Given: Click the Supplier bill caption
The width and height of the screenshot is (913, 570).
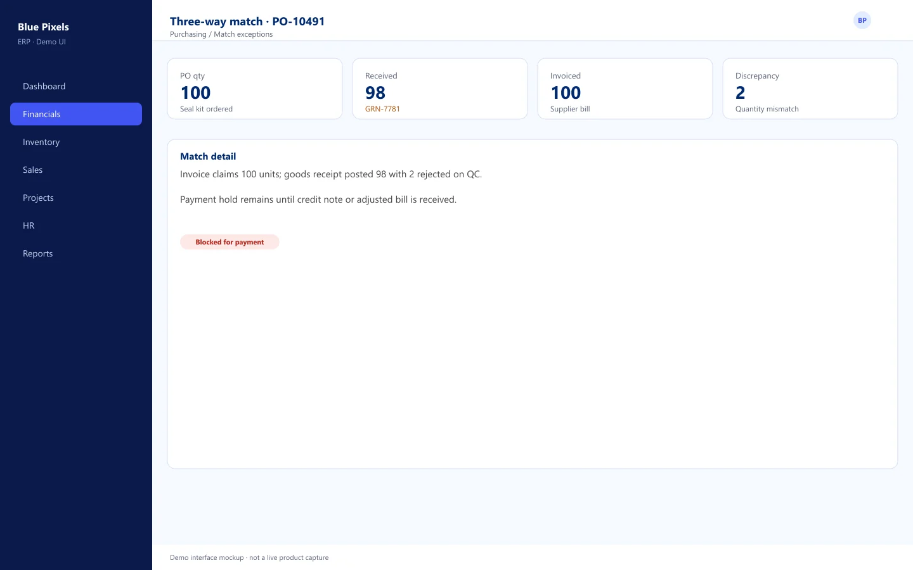Looking at the screenshot, I should pyautogui.click(x=570, y=109).
